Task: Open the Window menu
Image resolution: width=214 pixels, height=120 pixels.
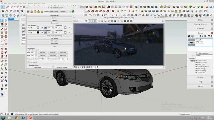Action: (30, 4)
